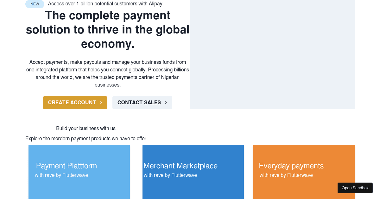Click the subtitle under Everyday payments
This screenshot has width=380, height=199.
pos(286,175)
